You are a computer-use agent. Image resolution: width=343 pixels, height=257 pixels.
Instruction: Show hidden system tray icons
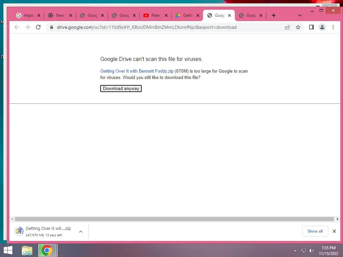295,251
